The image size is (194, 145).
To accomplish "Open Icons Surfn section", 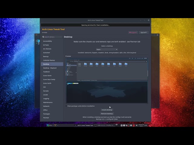I will (x=52, y=83).
